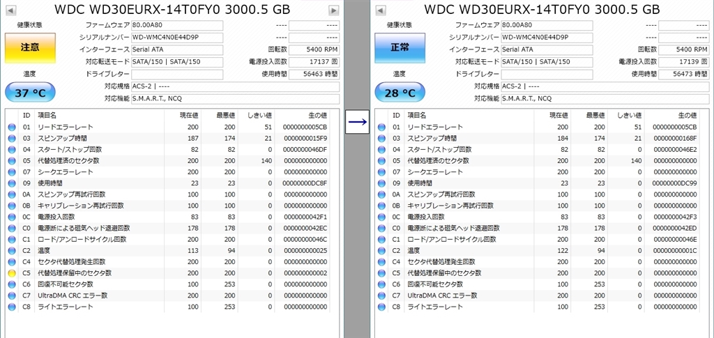Image resolution: width=714 pixels, height=338 pixels.
Task: Click power-on count field showing 17139 回
Action: pyautogui.click(x=684, y=62)
